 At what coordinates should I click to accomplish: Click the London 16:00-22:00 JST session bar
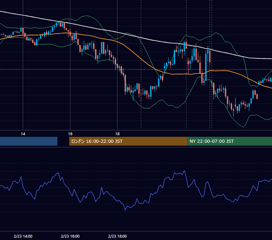coord(128,141)
